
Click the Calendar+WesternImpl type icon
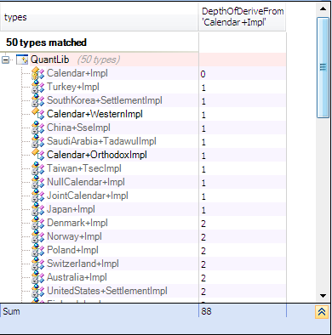(38, 114)
